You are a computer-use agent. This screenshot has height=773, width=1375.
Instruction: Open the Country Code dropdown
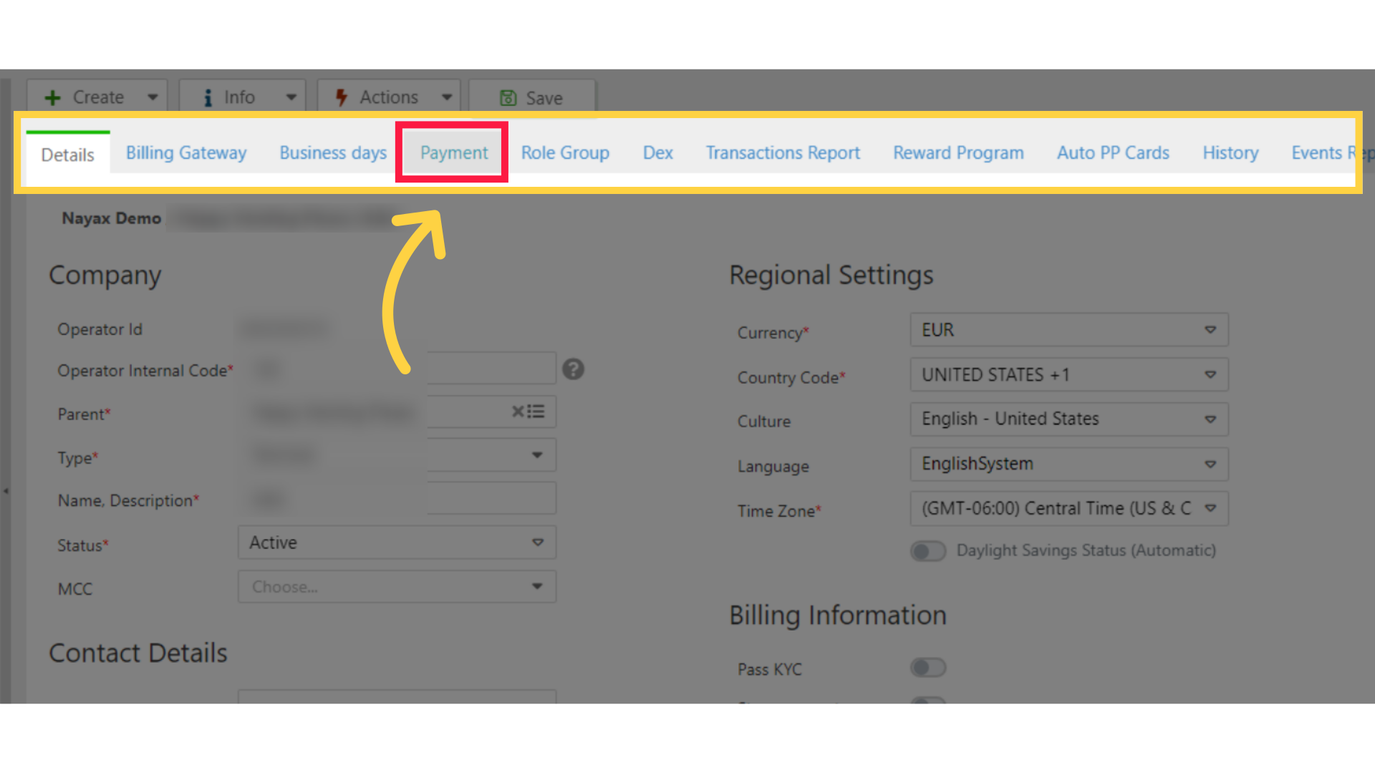tap(1069, 375)
